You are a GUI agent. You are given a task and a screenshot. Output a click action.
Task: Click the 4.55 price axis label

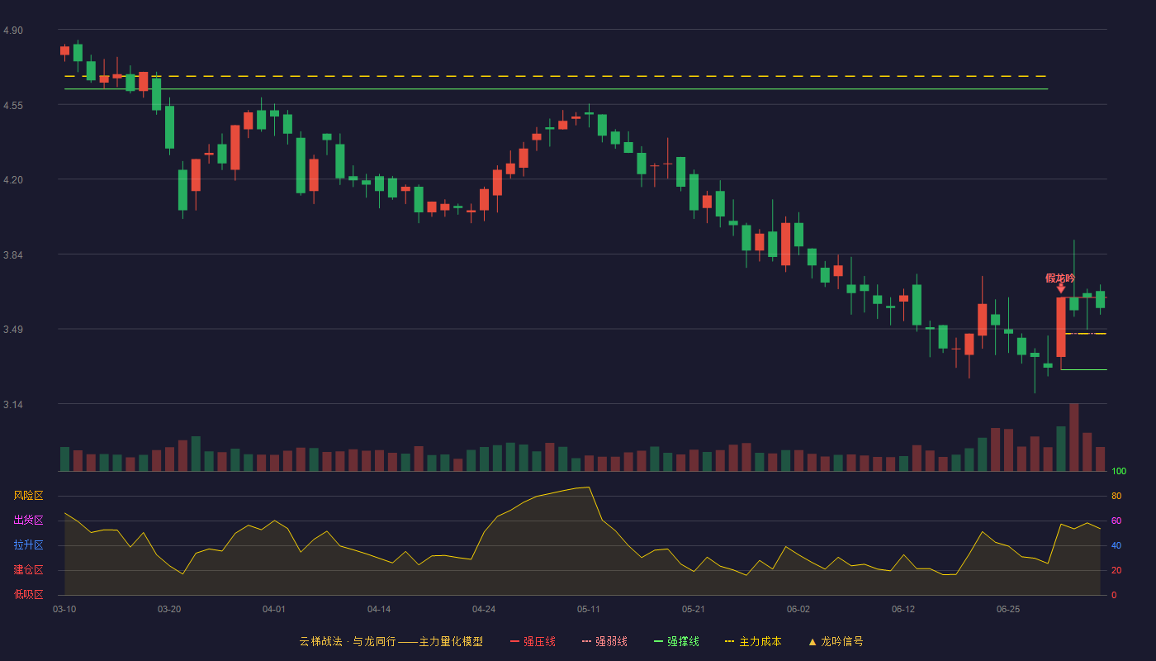13,106
